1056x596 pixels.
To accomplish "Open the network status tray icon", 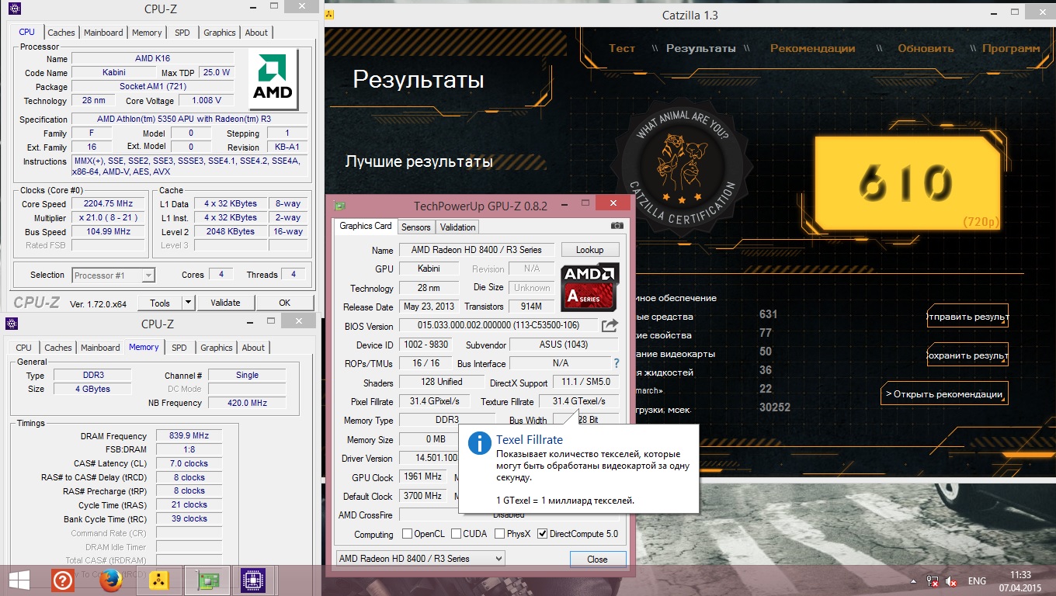I will (933, 580).
